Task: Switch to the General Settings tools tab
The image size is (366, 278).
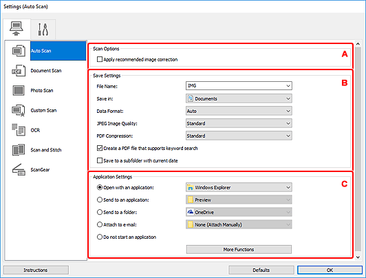Action: pos(43,29)
